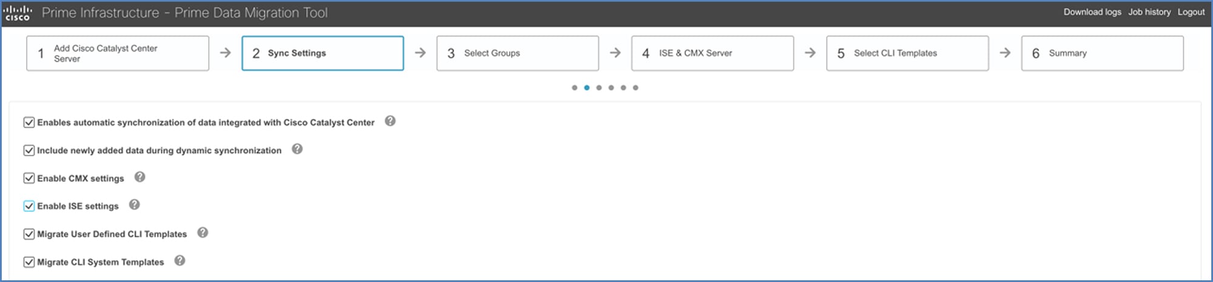Click the Cisco logo in header
This screenshot has height=282, width=1213.
[18, 13]
